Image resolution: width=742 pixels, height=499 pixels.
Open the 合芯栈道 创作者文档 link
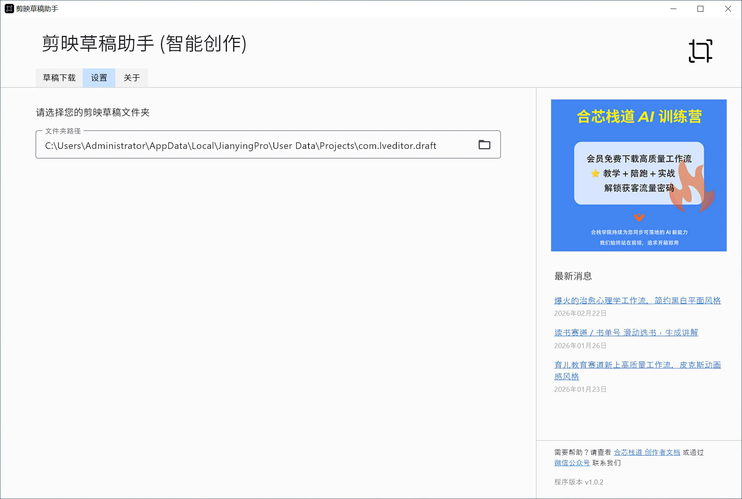pos(647,452)
